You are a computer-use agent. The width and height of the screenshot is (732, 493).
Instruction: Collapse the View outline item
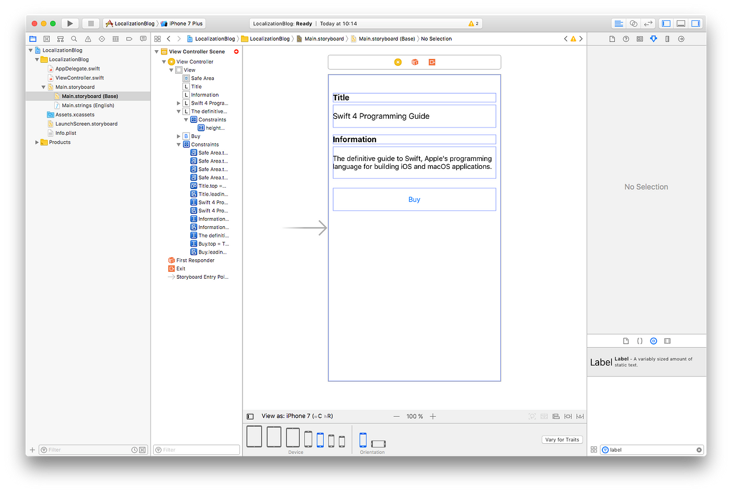point(171,70)
